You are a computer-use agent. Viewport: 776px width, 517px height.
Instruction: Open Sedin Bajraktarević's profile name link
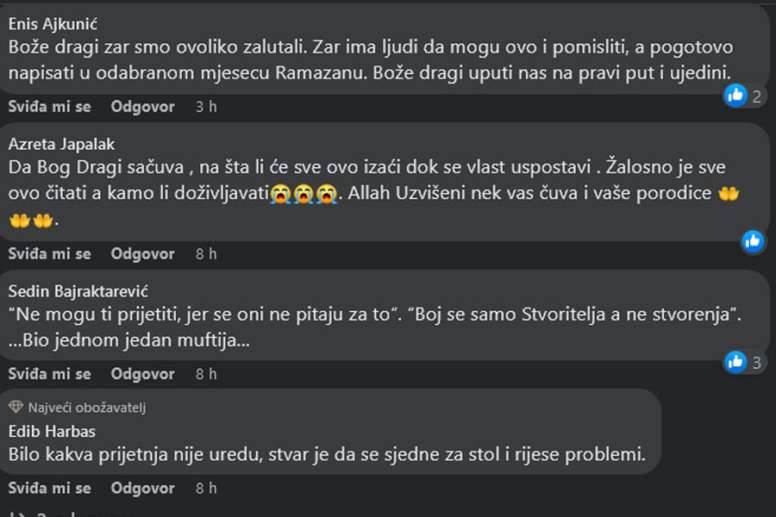[x=78, y=291]
